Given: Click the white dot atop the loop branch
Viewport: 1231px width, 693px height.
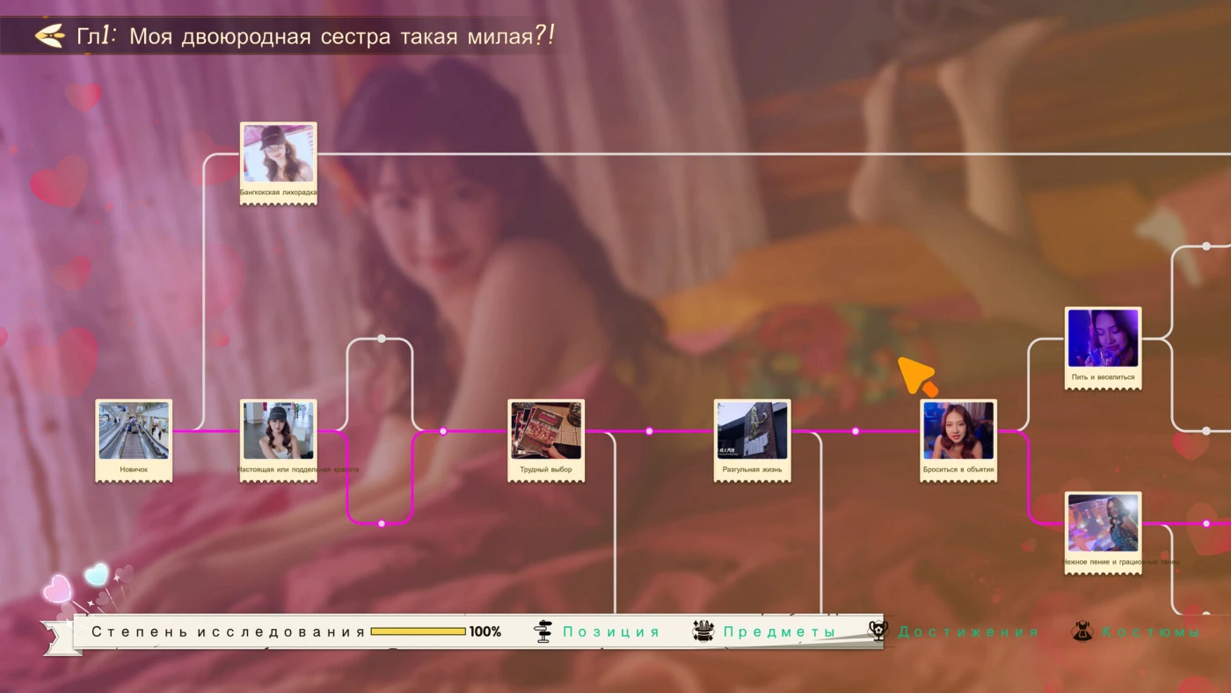Looking at the screenshot, I should 381,339.
